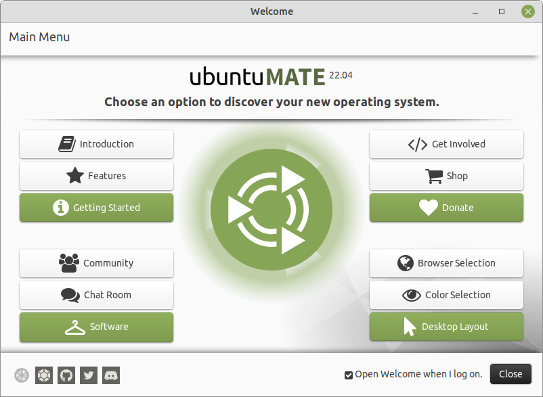Visit the Shop page
Screen dimensions: 543x397
(x=446, y=176)
